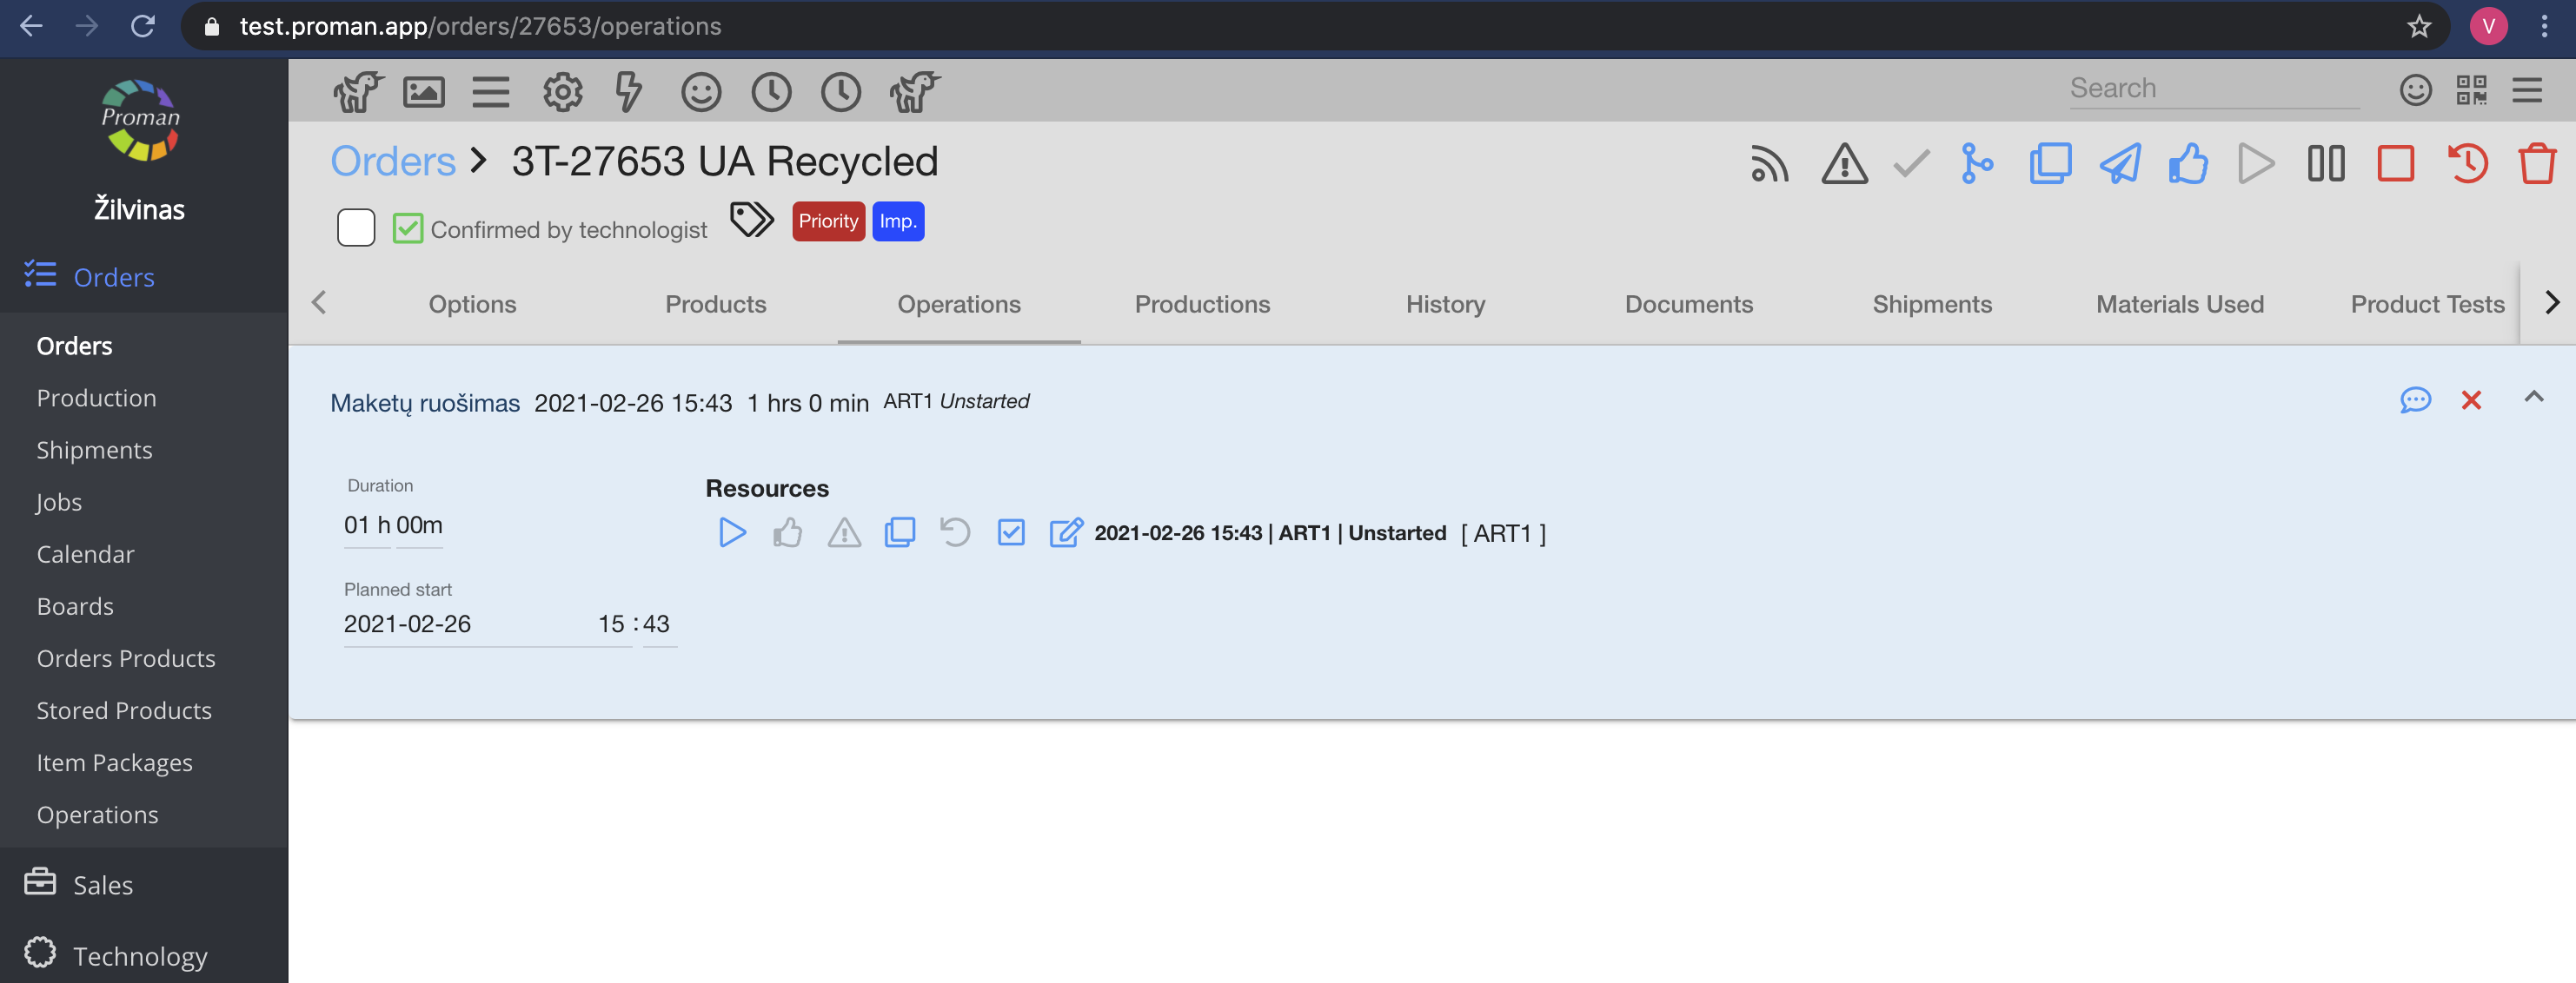Open the Orders breadcrumb link
2576x983 pixels.
[393, 162]
